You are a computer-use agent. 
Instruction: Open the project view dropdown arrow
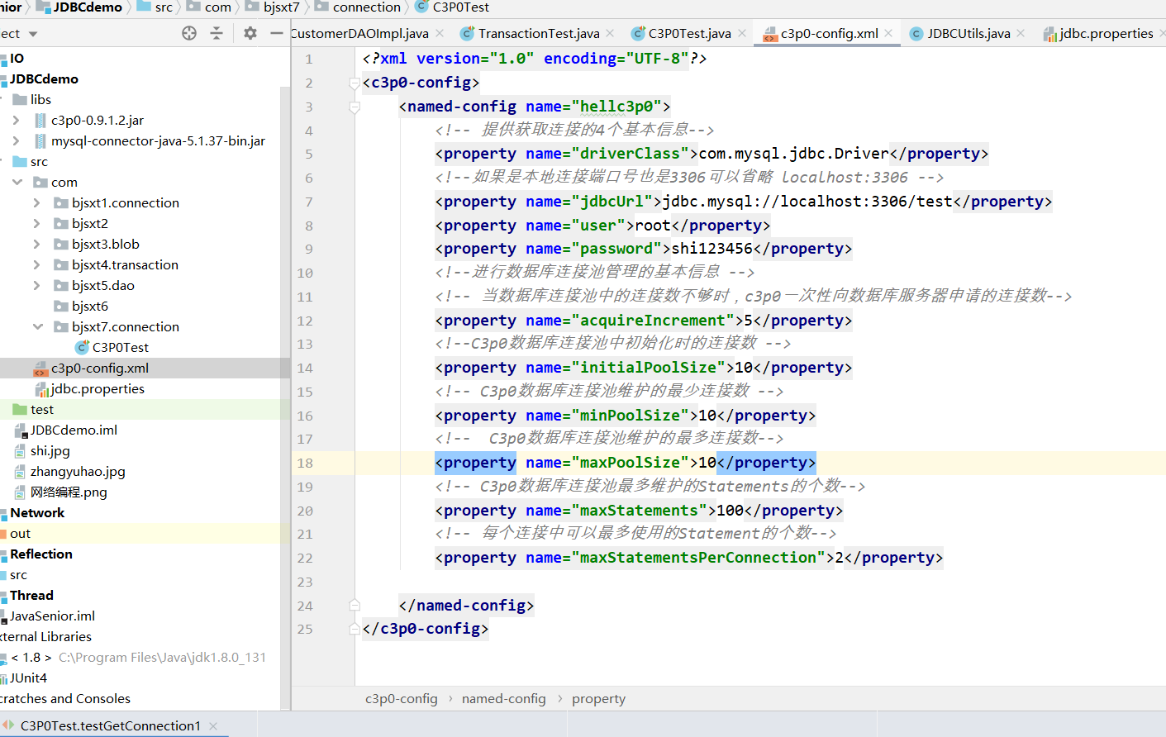tap(33, 34)
